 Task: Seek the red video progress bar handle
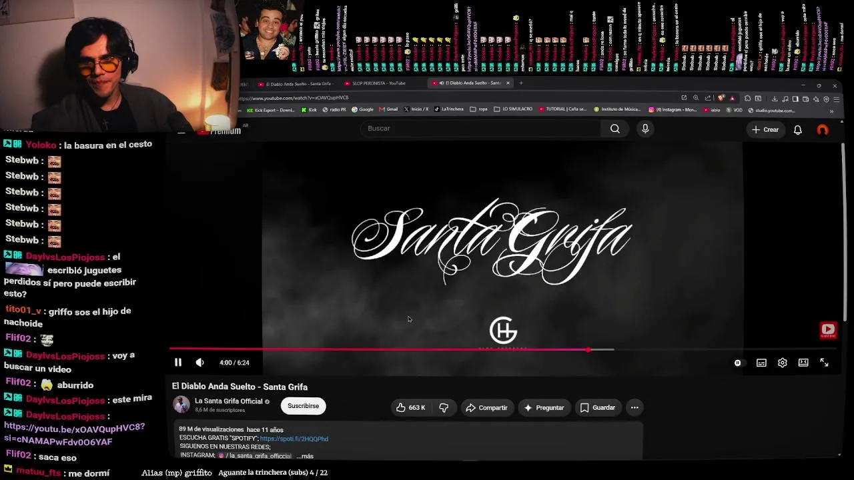[588, 349]
